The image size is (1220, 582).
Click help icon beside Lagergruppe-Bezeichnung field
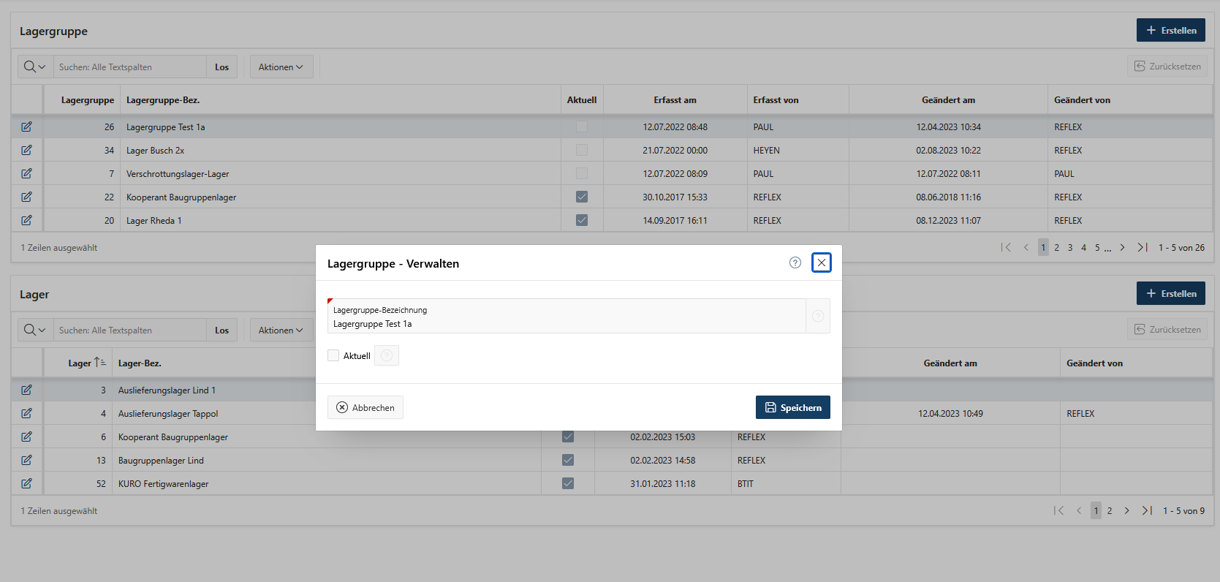tap(818, 316)
